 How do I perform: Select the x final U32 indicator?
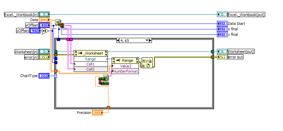(222, 29)
